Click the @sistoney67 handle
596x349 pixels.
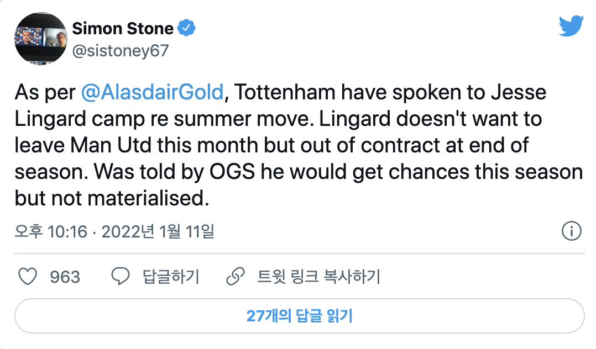coord(121,51)
